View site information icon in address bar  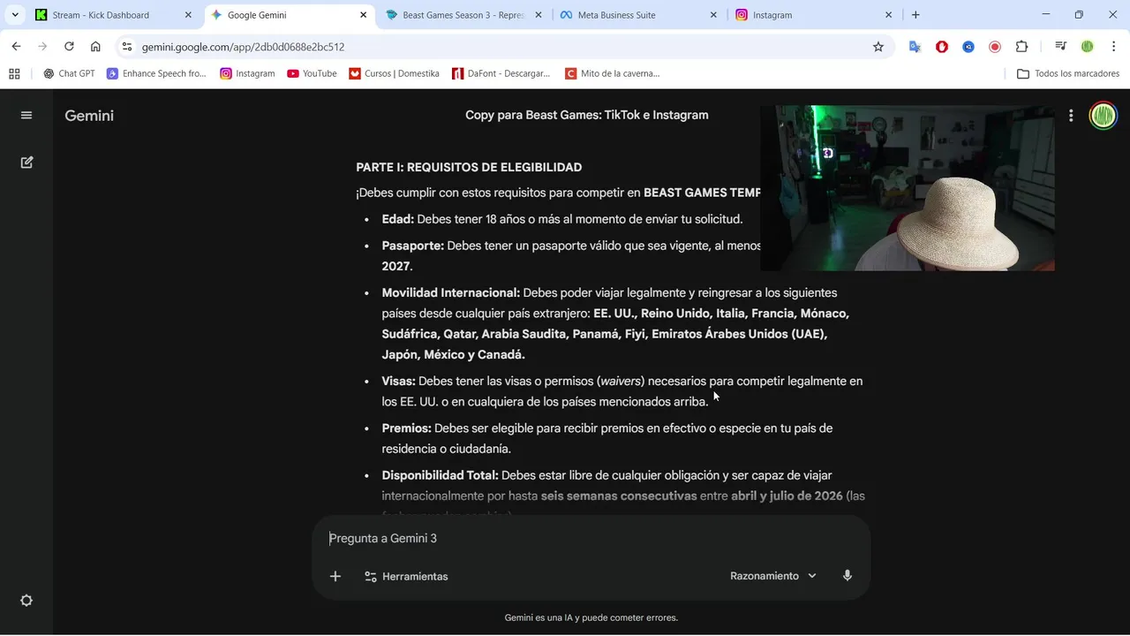point(127,47)
